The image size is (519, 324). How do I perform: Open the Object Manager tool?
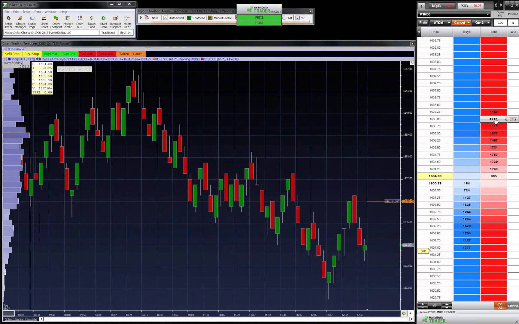point(20,22)
